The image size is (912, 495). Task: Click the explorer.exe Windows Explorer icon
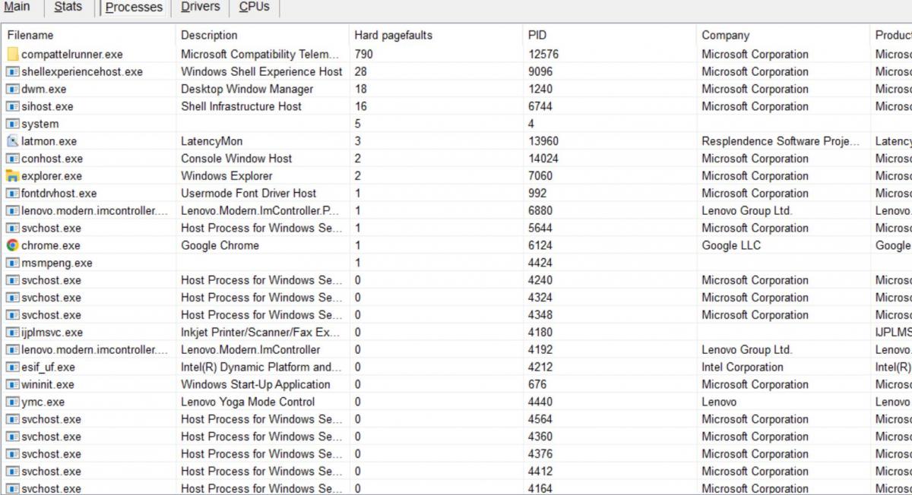click(x=13, y=176)
